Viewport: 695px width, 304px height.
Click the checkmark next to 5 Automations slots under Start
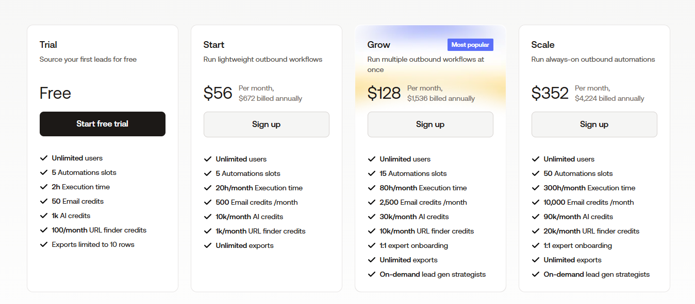click(x=208, y=173)
